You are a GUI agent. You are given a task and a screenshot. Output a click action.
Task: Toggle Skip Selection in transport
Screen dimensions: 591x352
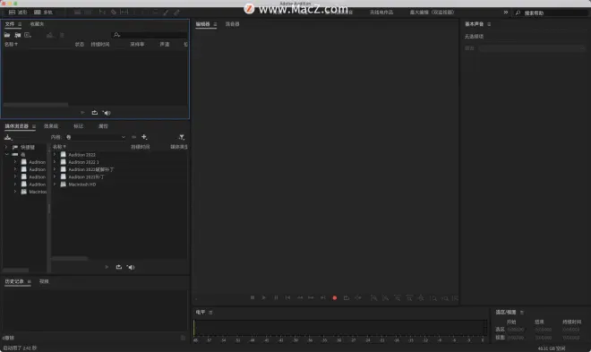358,297
